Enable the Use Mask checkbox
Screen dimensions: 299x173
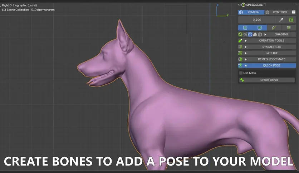click(x=241, y=73)
